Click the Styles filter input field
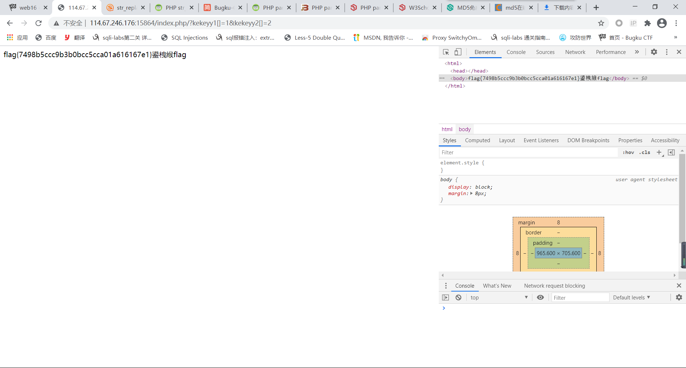 528,153
